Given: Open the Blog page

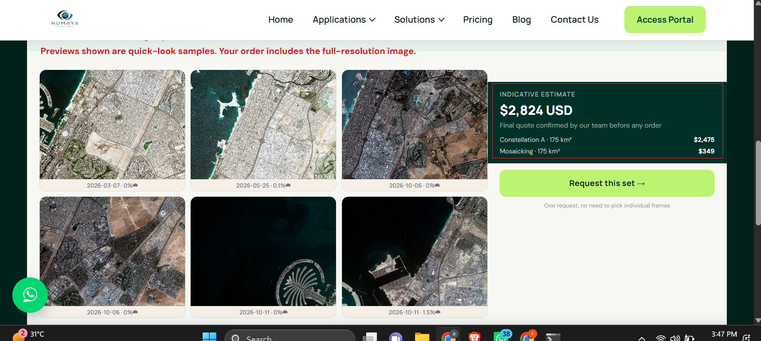Looking at the screenshot, I should click(x=521, y=19).
